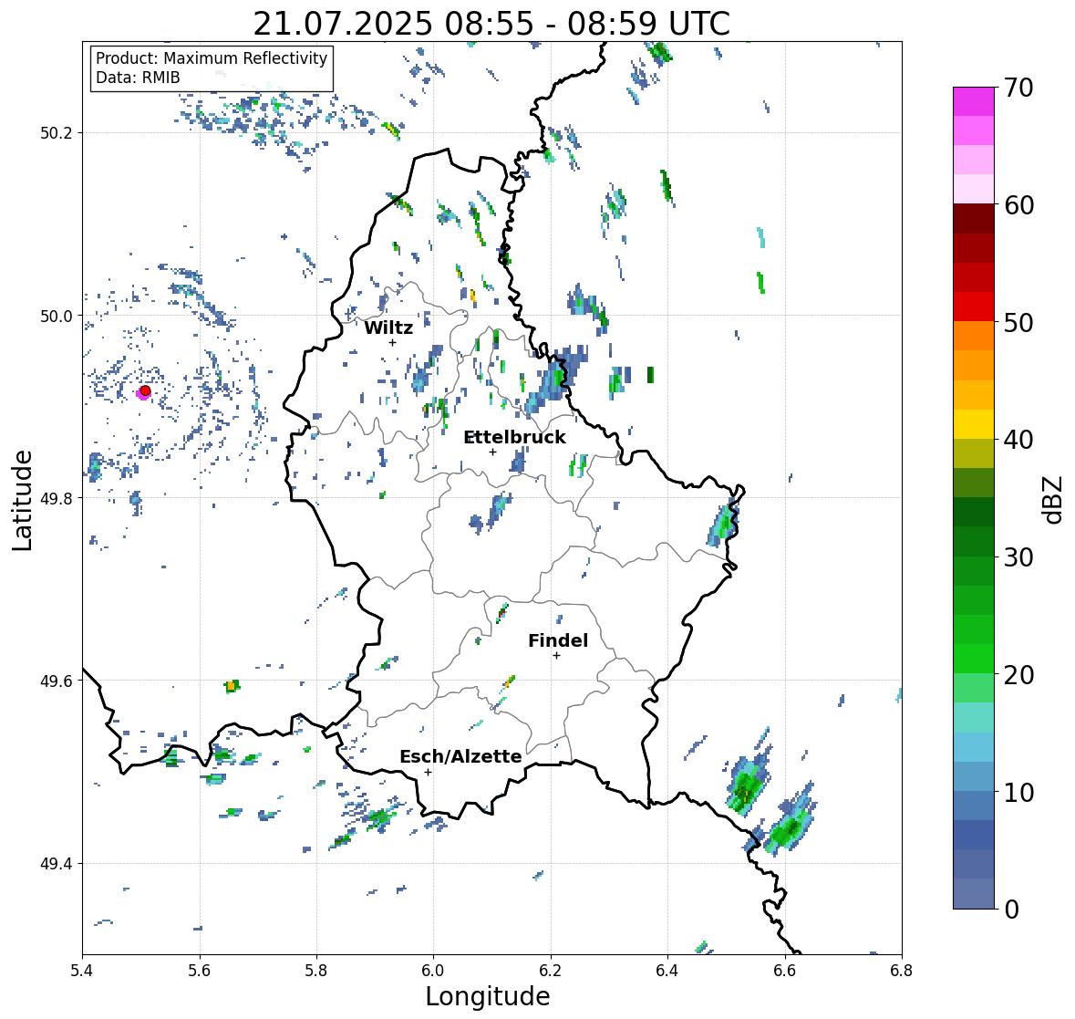Viewport: 1075px width, 1019px height.
Task: Click the plus marker below Esch/Alzette
Action: pyautogui.click(x=428, y=772)
